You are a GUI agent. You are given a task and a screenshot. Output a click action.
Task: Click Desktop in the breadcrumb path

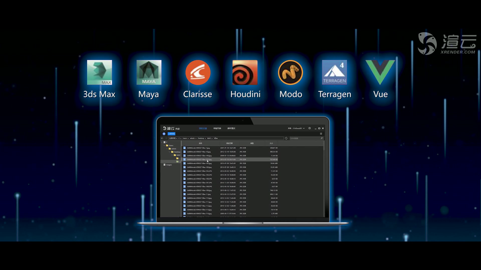tap(201, 138)
